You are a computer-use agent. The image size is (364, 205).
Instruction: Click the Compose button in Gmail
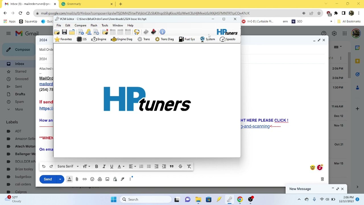point(19,50)
